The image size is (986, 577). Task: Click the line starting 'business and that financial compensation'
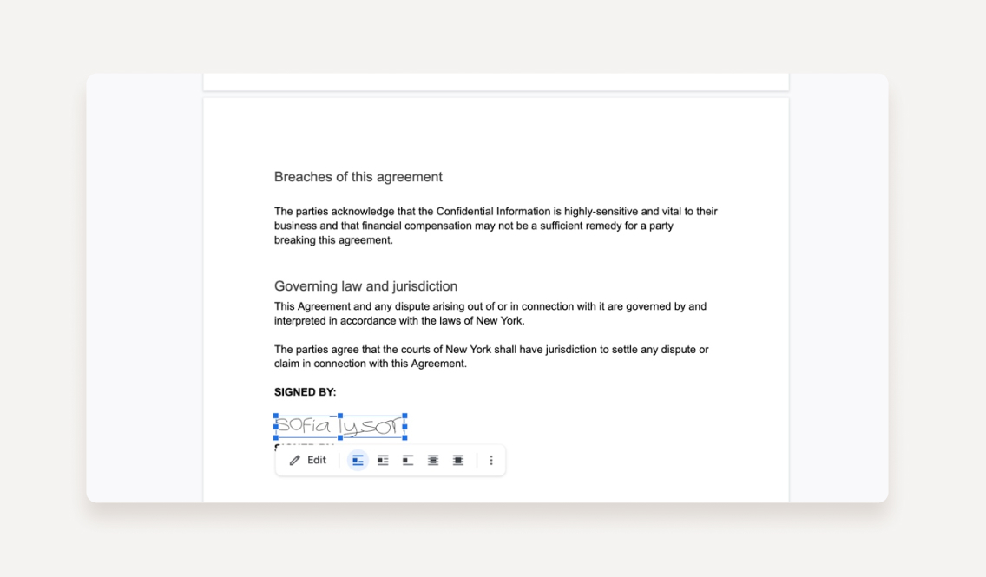pyautogui.click(x=474, y=226)
